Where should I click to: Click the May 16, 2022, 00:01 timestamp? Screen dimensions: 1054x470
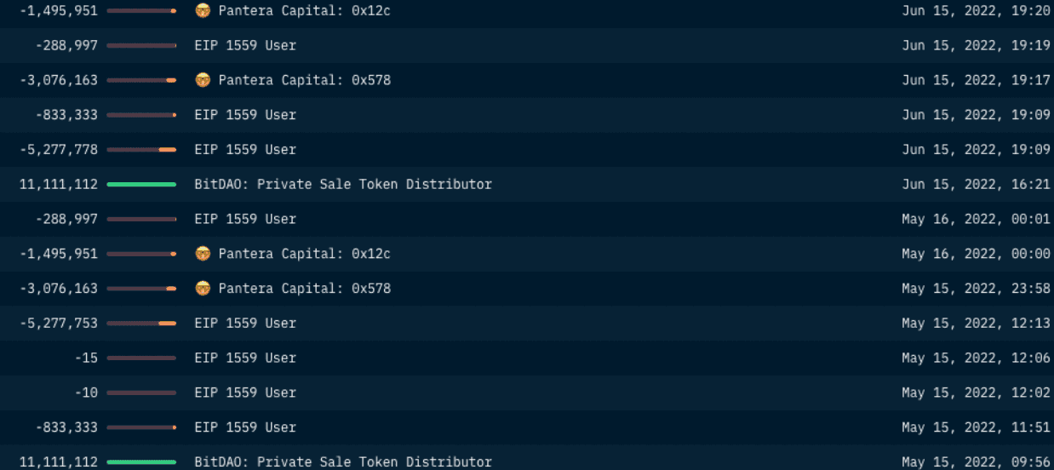click(x=976, y=219)
